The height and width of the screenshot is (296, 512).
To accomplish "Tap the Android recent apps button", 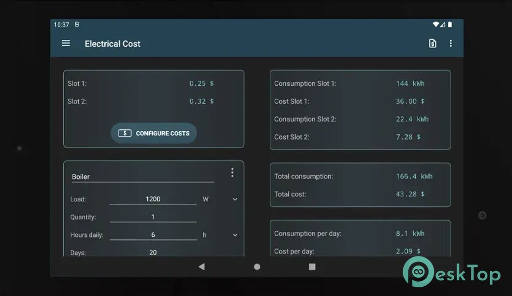I will (x=312, y=267).
